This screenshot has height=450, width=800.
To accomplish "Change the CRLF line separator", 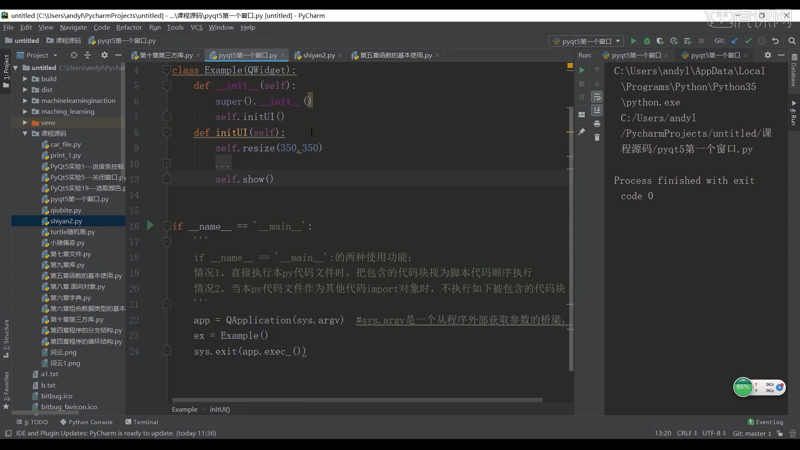I will coord(687,433).
